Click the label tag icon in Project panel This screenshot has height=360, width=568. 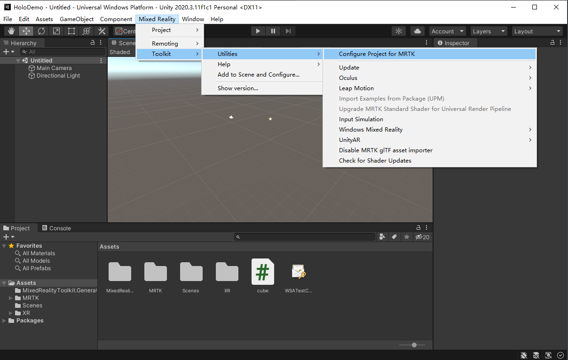394,237
